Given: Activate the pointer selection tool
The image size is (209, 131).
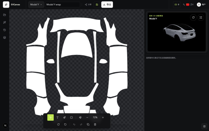Looking at the screenshot, I should point(51,118).
